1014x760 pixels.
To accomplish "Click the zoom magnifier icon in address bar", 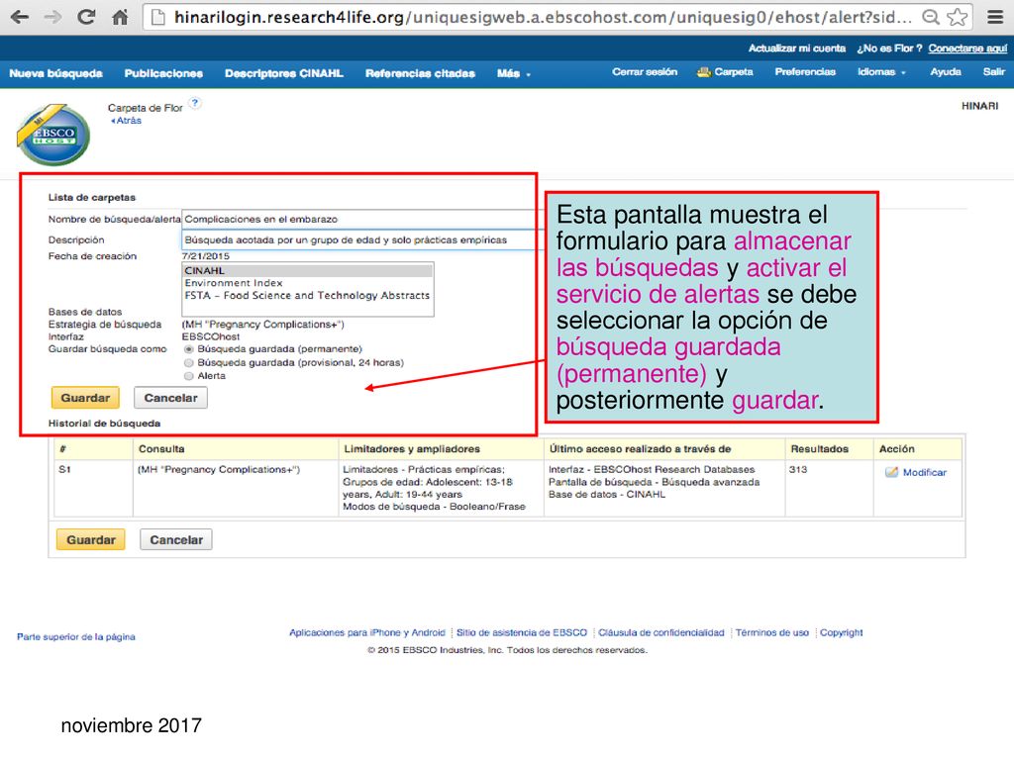I will (x=931, y=17).
